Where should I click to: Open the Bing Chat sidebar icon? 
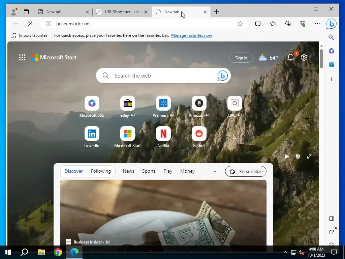332,24
